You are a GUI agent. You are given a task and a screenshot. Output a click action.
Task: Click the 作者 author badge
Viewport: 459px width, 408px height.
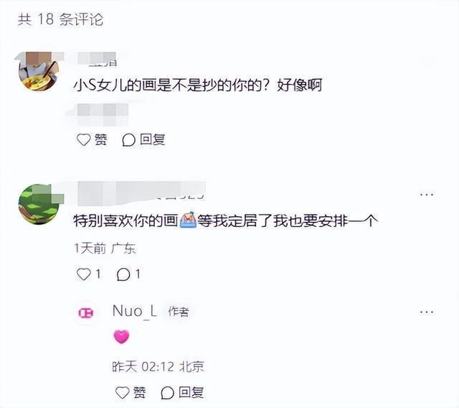(179, 312)
